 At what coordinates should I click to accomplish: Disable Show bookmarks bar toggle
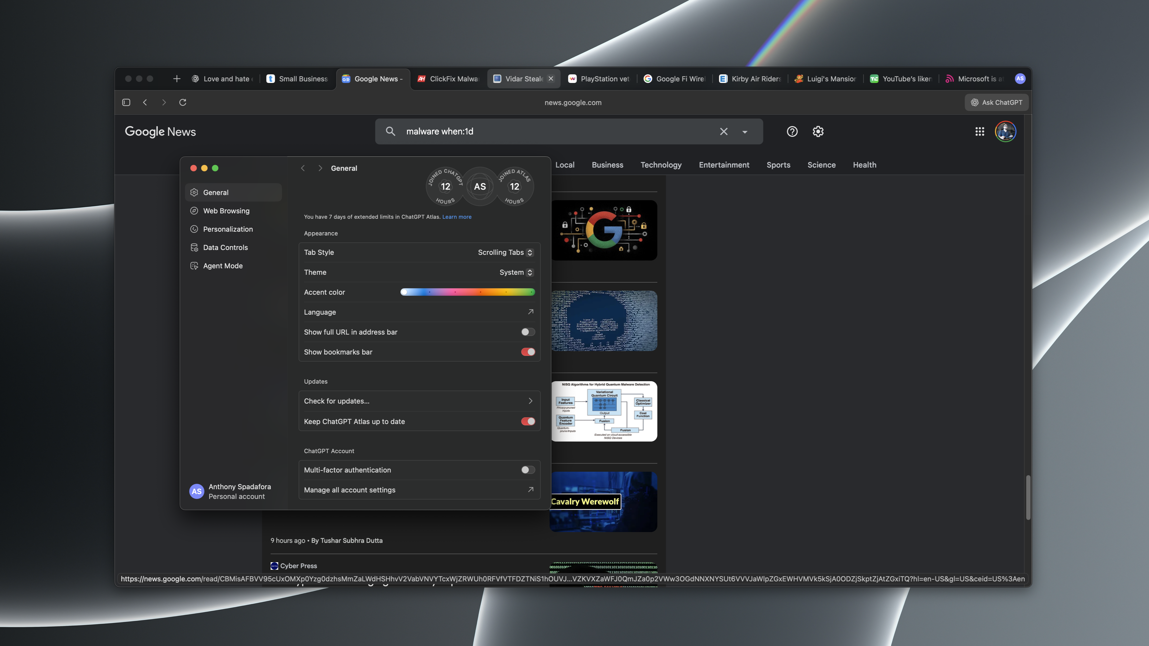tap(528, 352)
